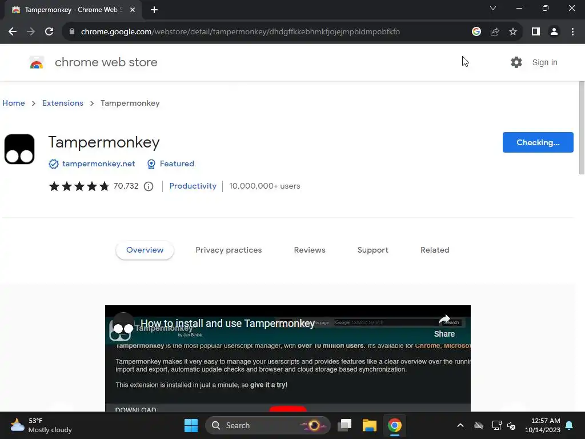Image resolution: width=585 pixels, height=439 pixels.
Task: Click the page vertical scrollbar
Action: 582,127
